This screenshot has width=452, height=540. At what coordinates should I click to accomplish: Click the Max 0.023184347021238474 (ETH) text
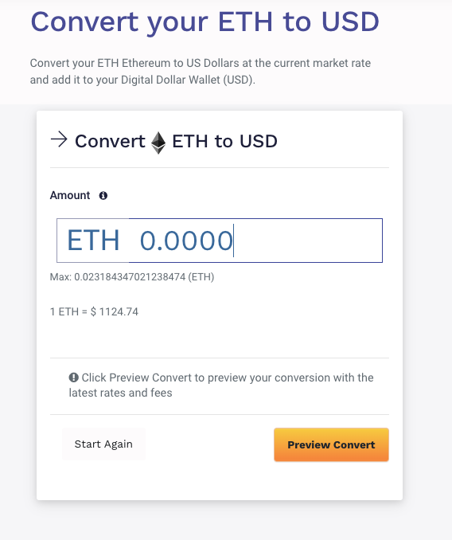[132, 277]
